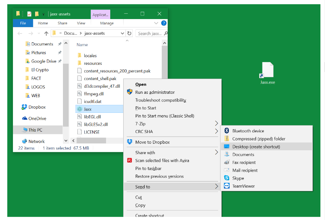Click the jaxx-assets breadcrumb in the address bar
The height and width of the screenshot is (220, 325).
[95, 33]
